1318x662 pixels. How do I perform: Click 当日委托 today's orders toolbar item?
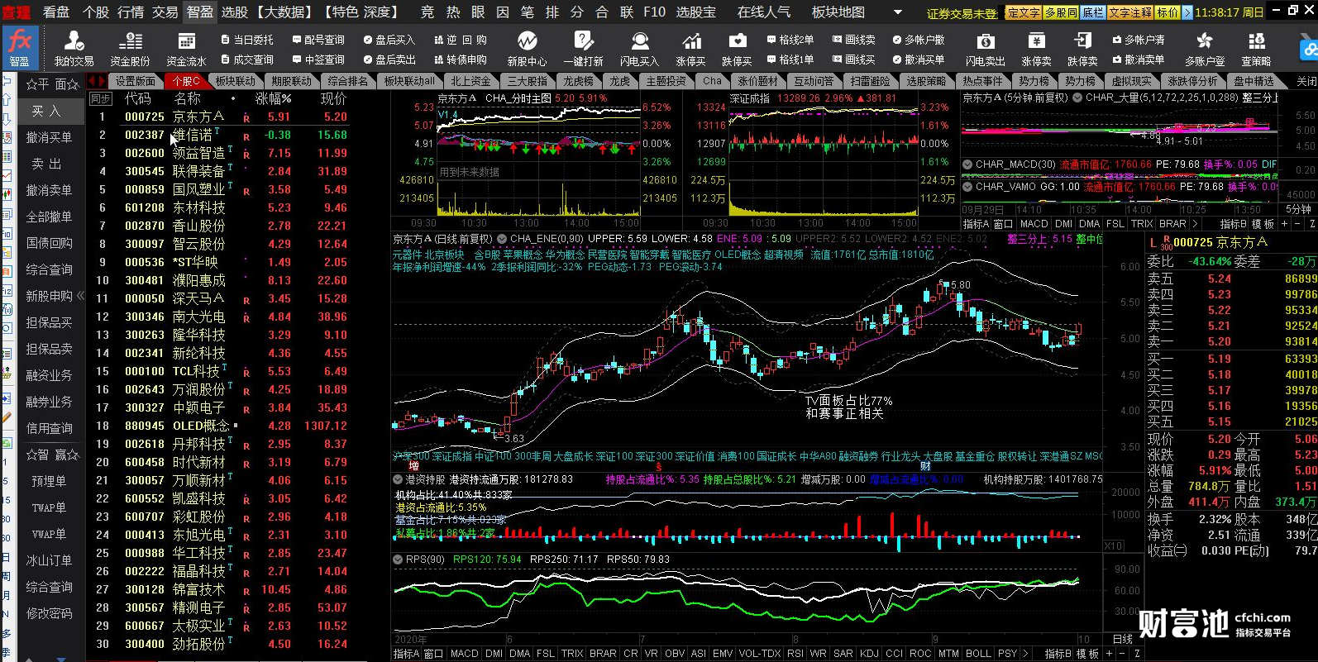coord(247,40)
